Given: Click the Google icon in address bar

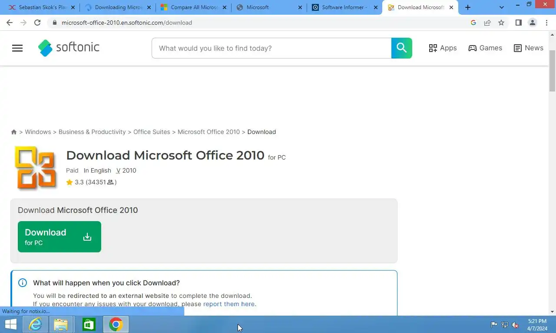Looking at the screenshot, I should tap(473, 23).
